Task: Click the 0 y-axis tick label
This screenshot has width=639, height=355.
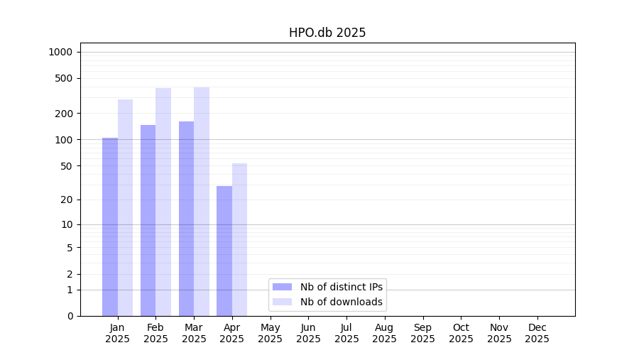Action: 70,316
